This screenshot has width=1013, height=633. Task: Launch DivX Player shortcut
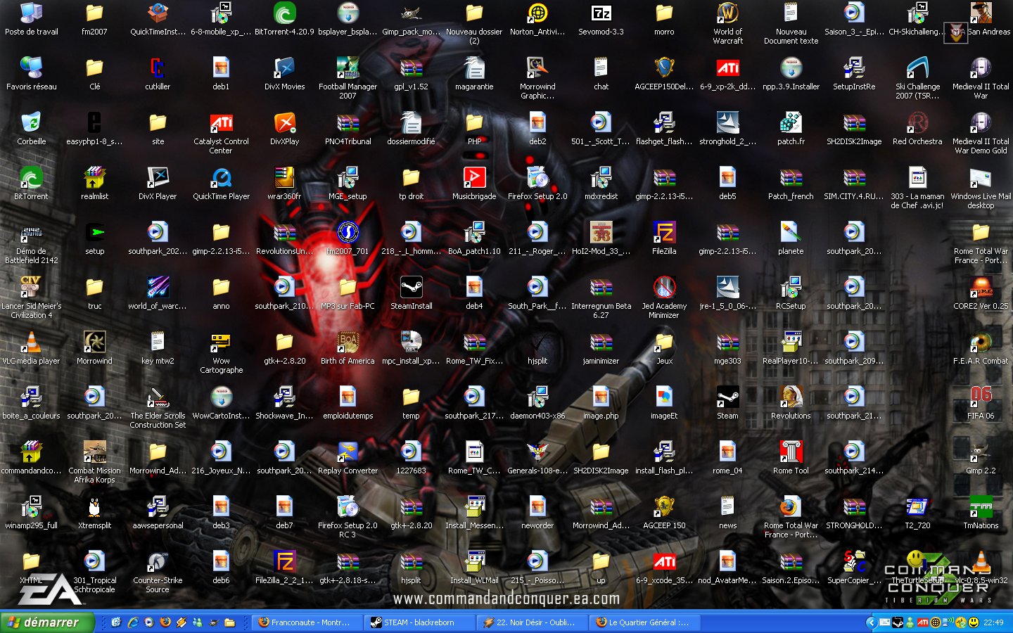[x=158, y=184]
